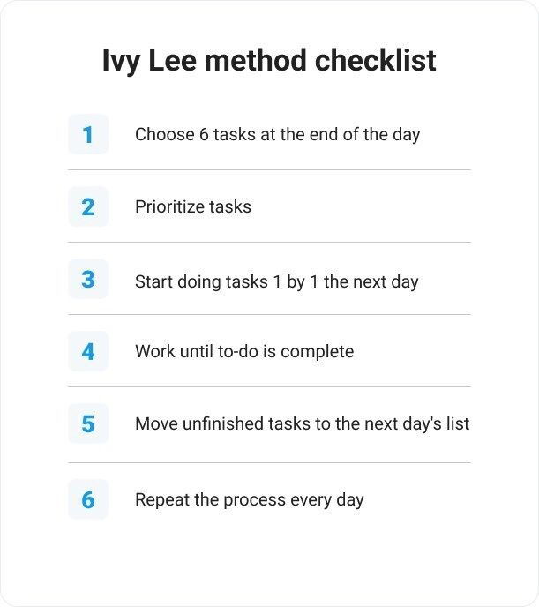Image resolution: width=539 pixels, height=607 pixels.
Task: Click divider line beneath step 4 row
Action: [x=269, y=386]
